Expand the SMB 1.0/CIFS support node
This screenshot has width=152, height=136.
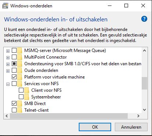pos(8,64)
